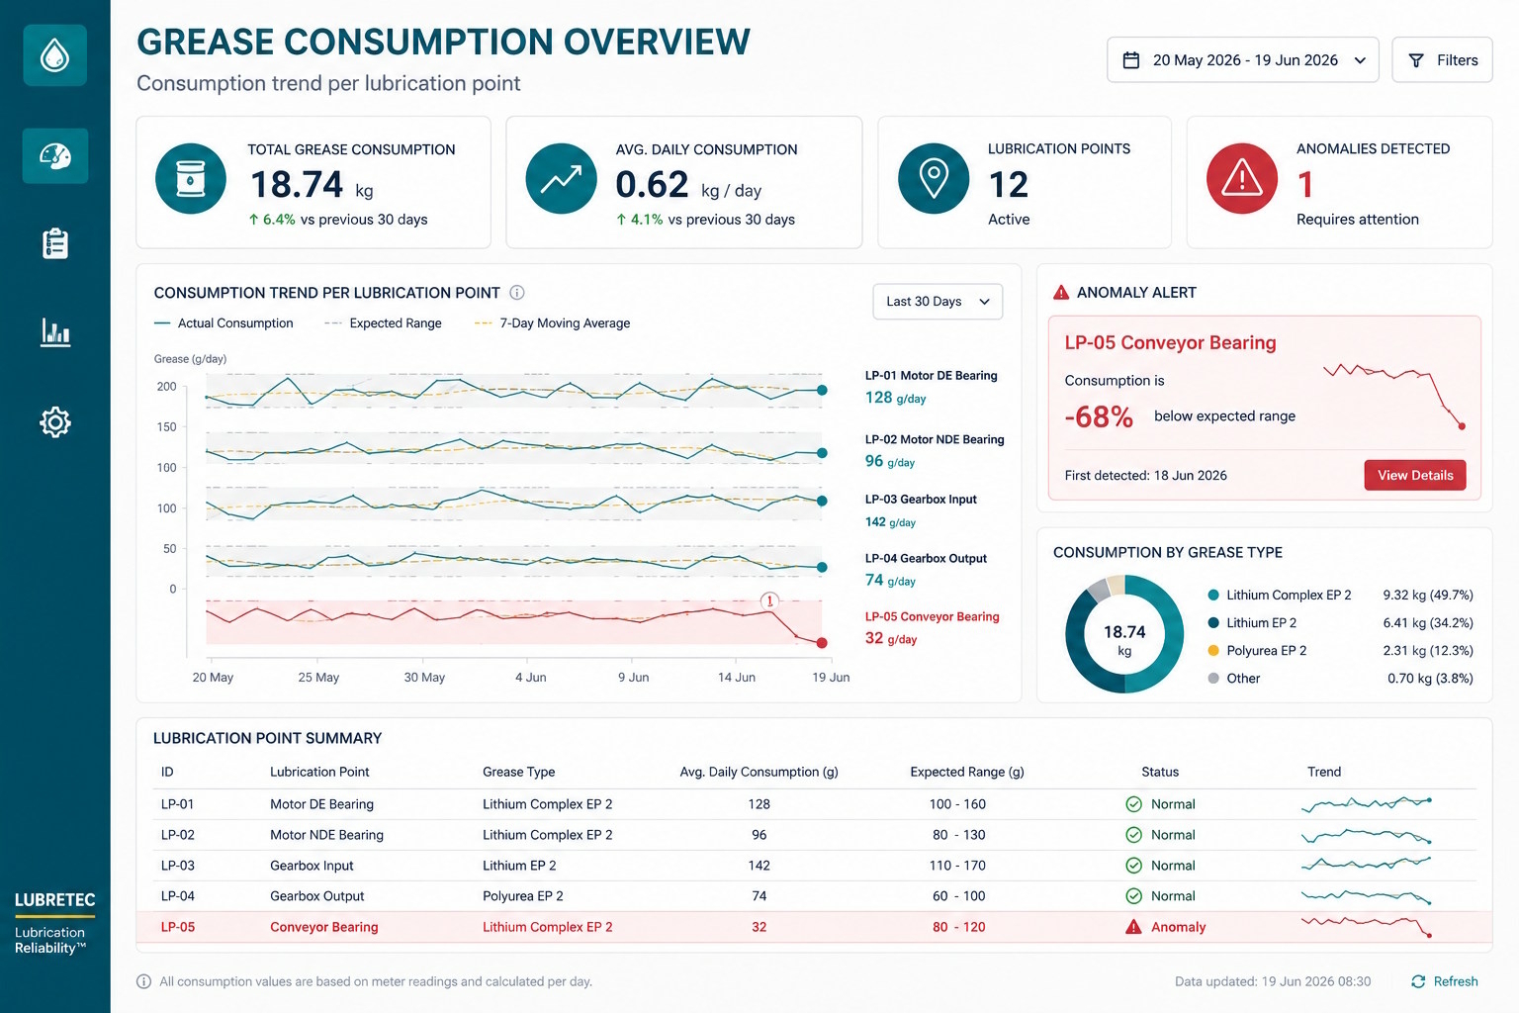Click the Lithium Complex EP 2 teal legend dot
The width and height of the screenshot is (1519, 1013).
coord(1213,596)
